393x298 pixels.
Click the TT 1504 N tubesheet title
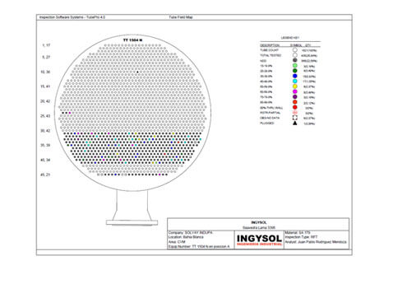coord(132,40)
